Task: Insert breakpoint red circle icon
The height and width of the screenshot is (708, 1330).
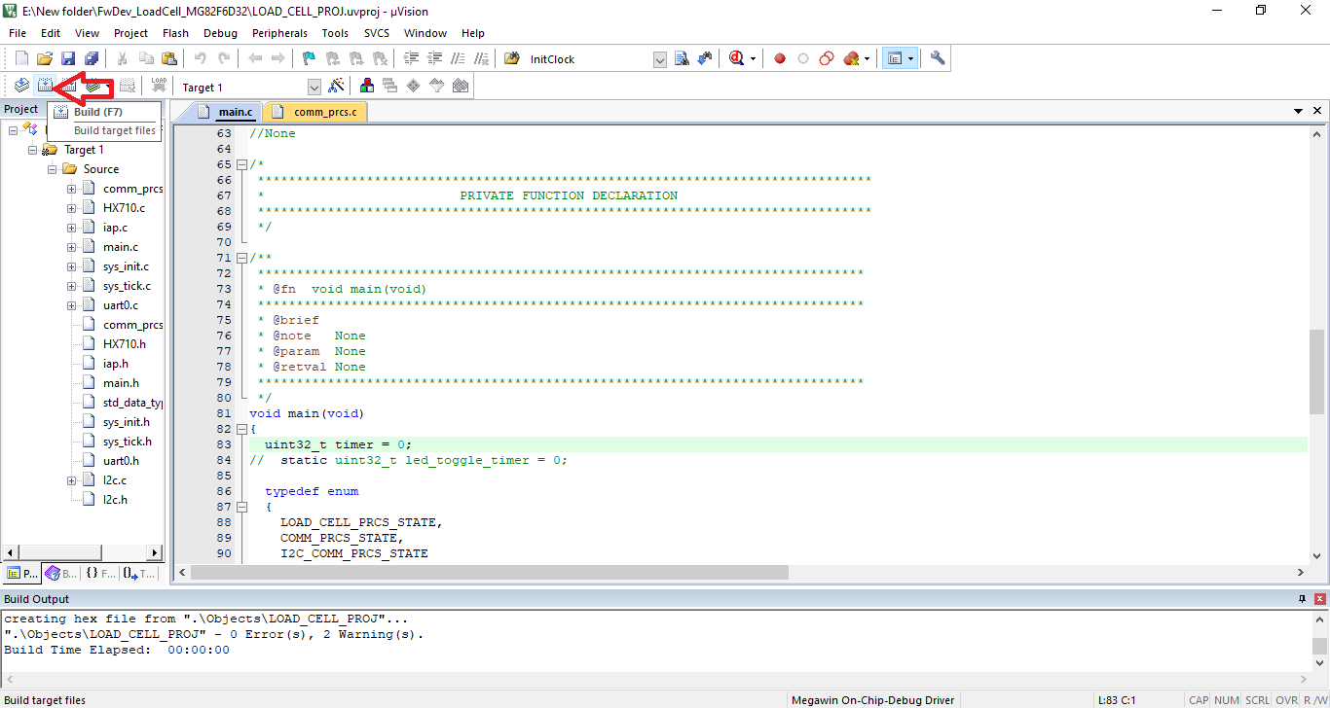Action: click(x=780, y=58)
